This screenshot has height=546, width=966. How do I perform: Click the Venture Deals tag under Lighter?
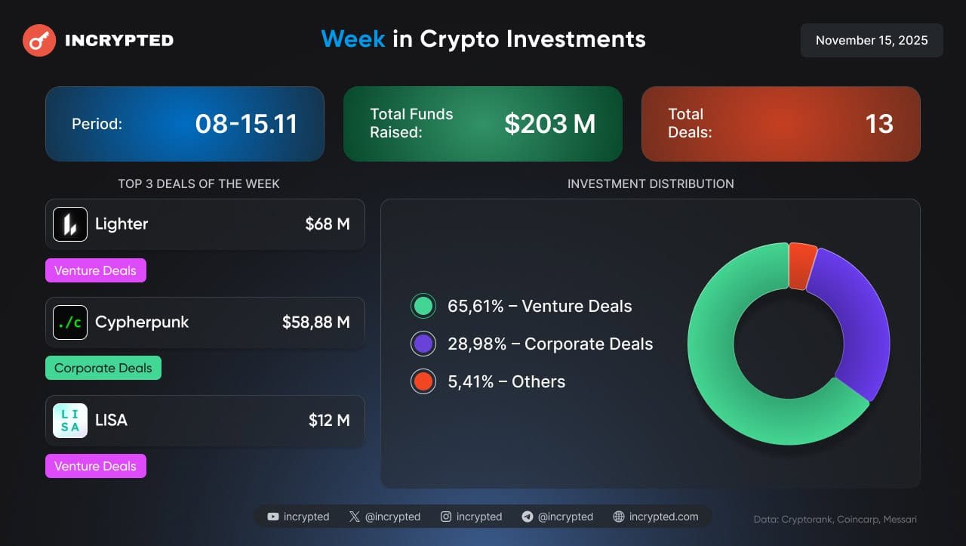[96, 270]
